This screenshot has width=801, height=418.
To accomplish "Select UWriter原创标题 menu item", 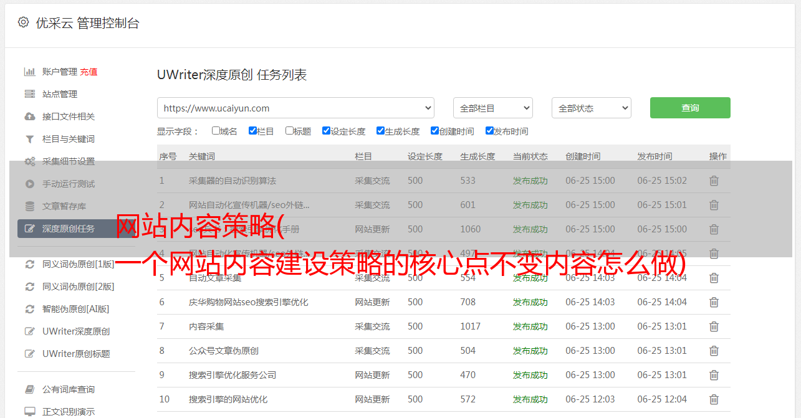I will point(76,354).
